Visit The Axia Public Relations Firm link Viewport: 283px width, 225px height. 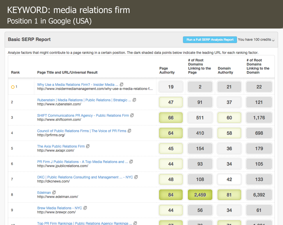[61, 146]
